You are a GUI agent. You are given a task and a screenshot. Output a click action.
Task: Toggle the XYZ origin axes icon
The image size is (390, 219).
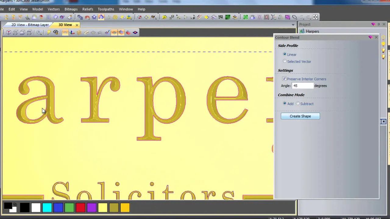[x=72, y=32]
